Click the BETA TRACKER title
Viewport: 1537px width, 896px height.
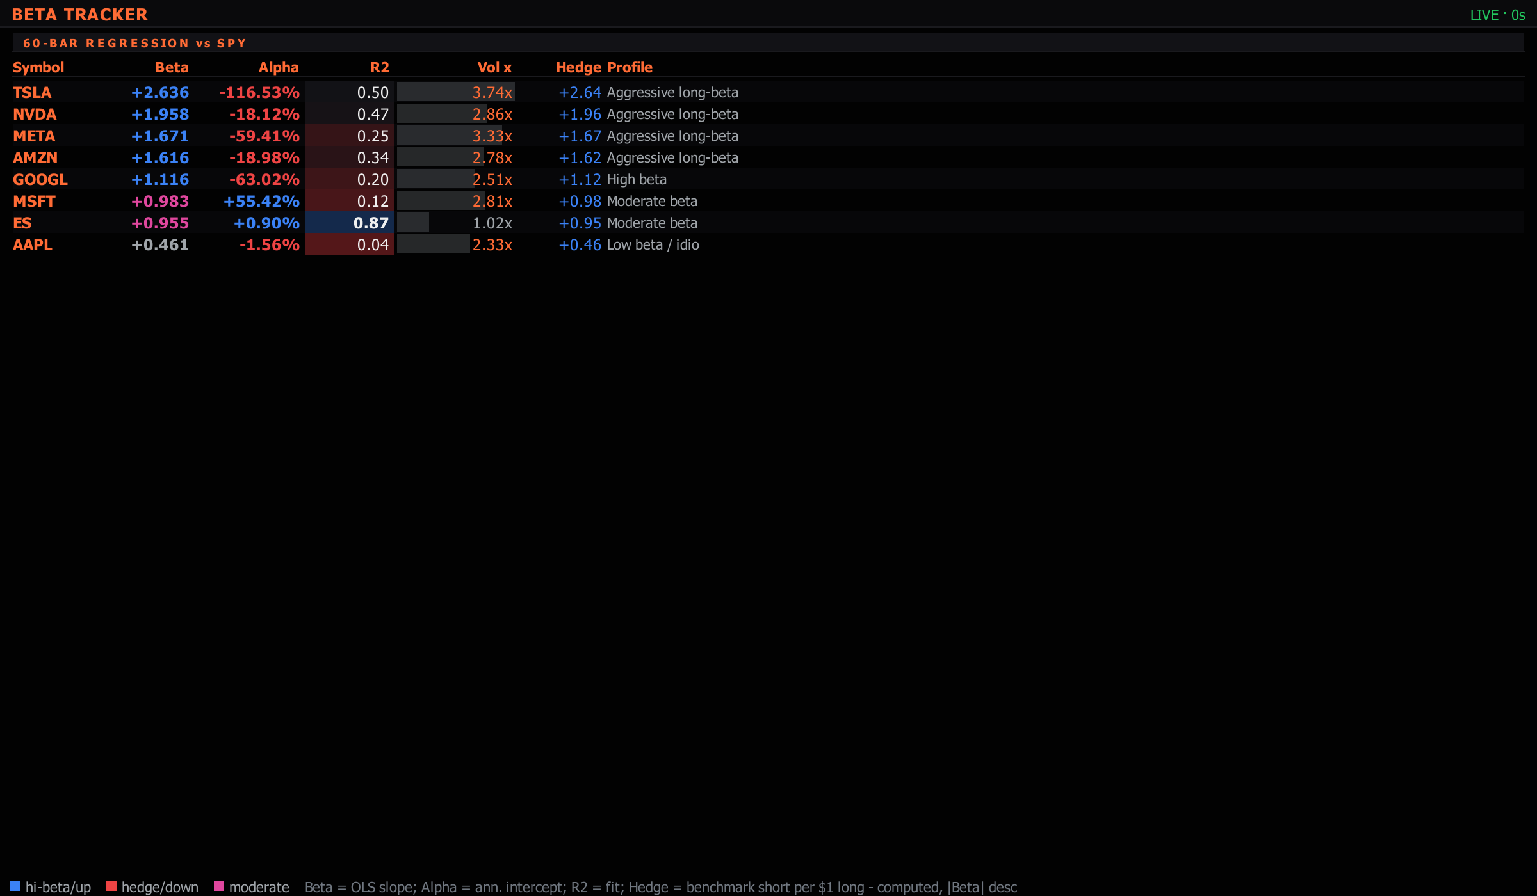(80, 14)
